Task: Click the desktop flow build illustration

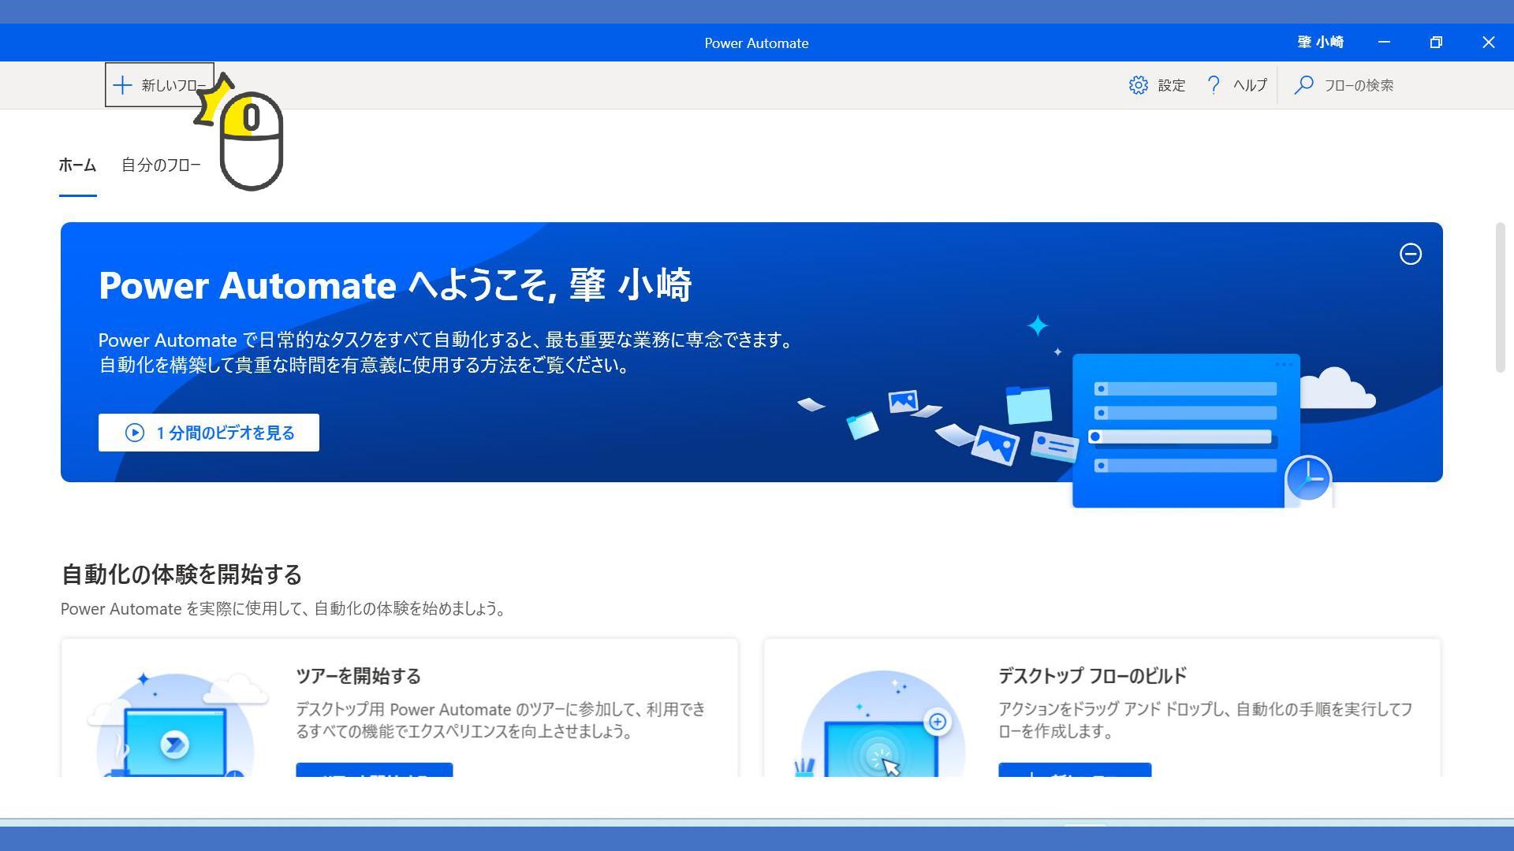Action: 882,729
